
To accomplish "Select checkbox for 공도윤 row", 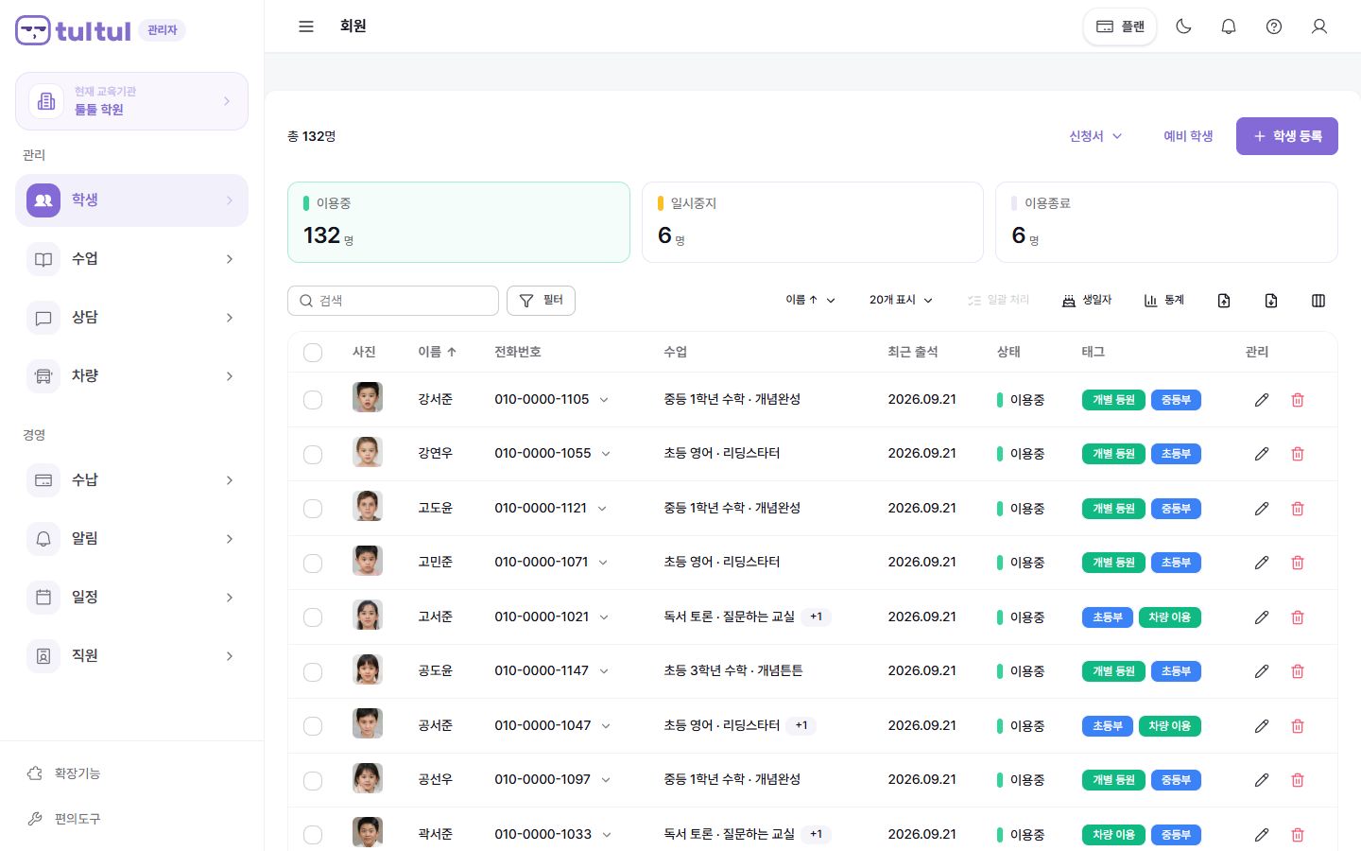I will (x=313, y=671).
